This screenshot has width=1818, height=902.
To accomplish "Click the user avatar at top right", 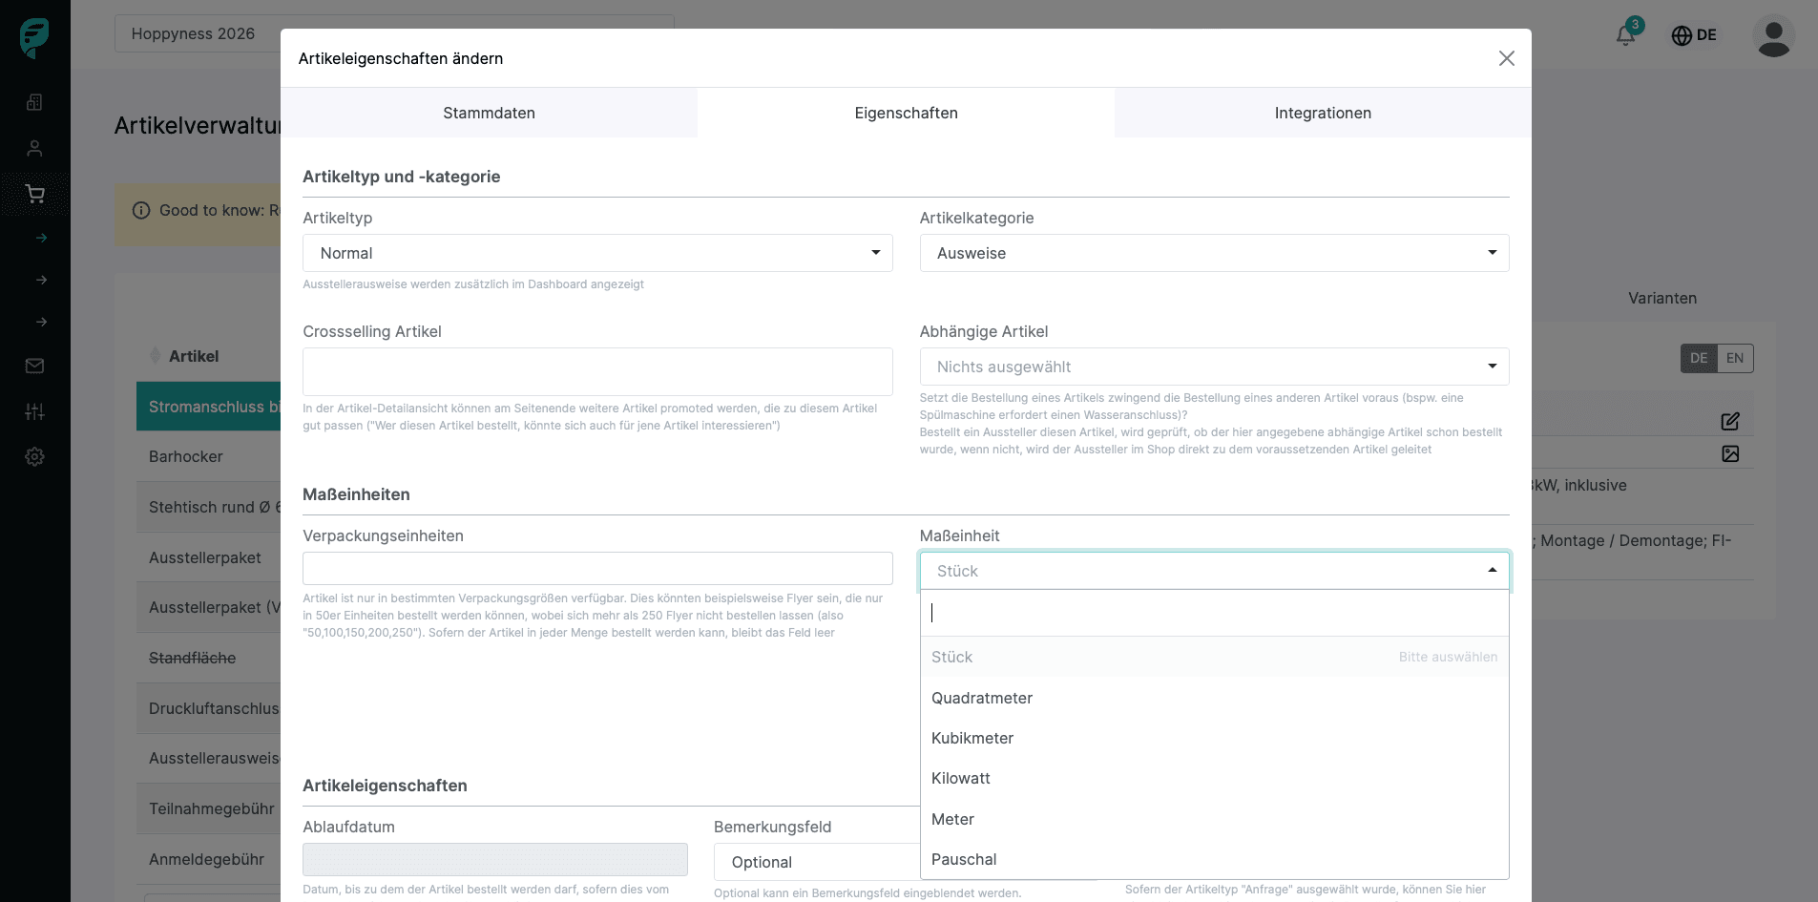I will [x=1773, y=36].
